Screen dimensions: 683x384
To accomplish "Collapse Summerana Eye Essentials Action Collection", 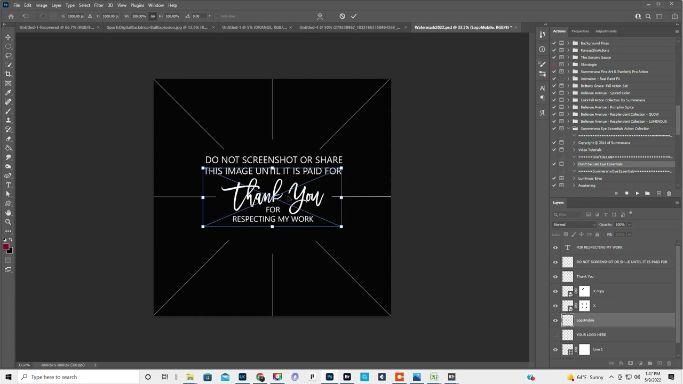I will coord(568,129).
